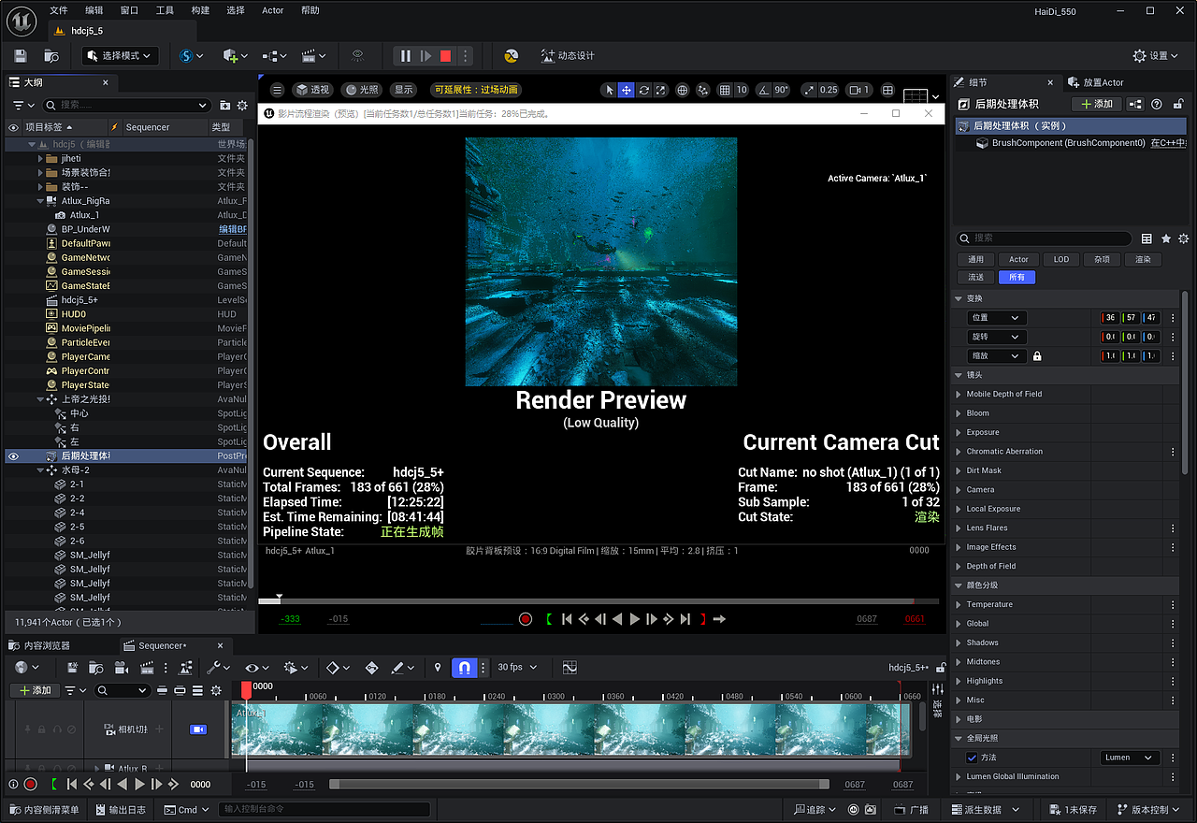The width and height of the screenshot is (1197, 823).
Task: Toggle world/local coordinate globe icon
Action: click(683, 90)
